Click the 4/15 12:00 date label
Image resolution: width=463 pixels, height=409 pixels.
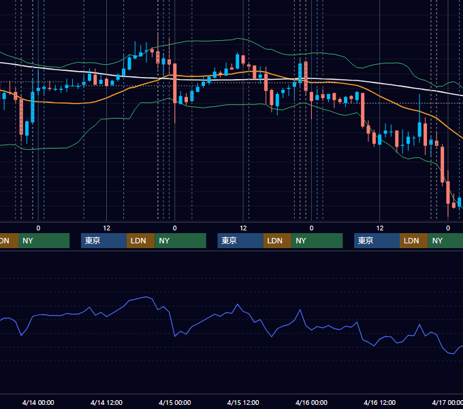coord(243,402)
